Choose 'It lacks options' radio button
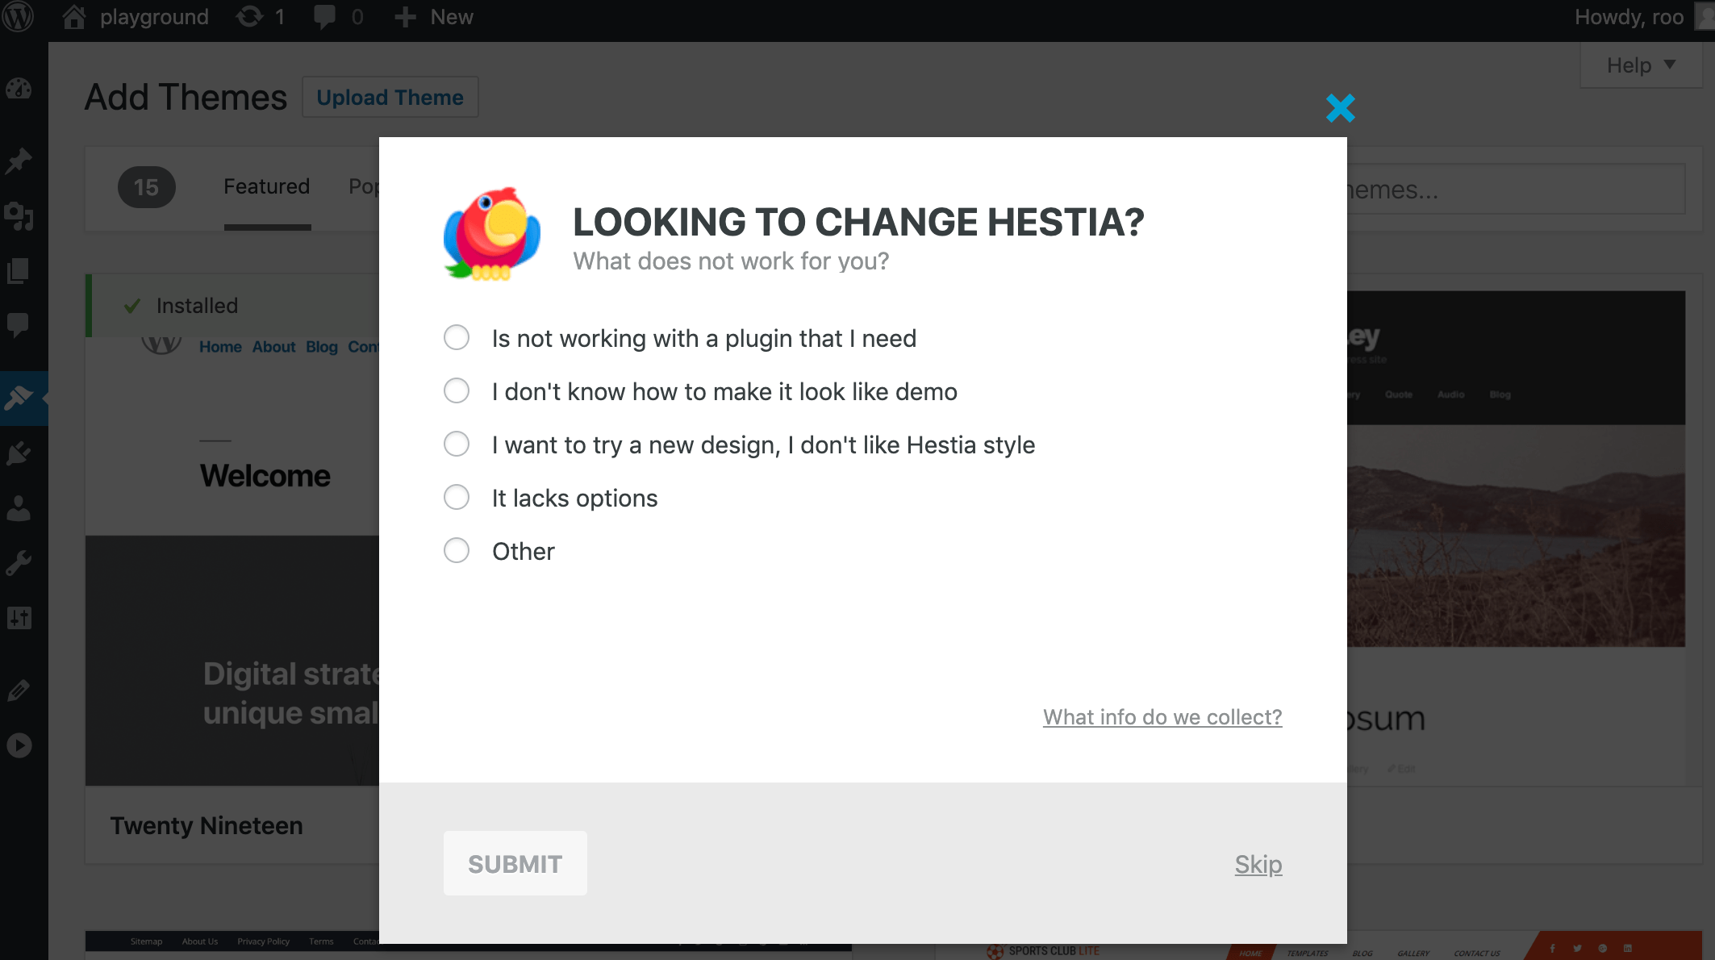This screenshot has height=960, width=1715. pyautogui.click(x=457, y=498)
